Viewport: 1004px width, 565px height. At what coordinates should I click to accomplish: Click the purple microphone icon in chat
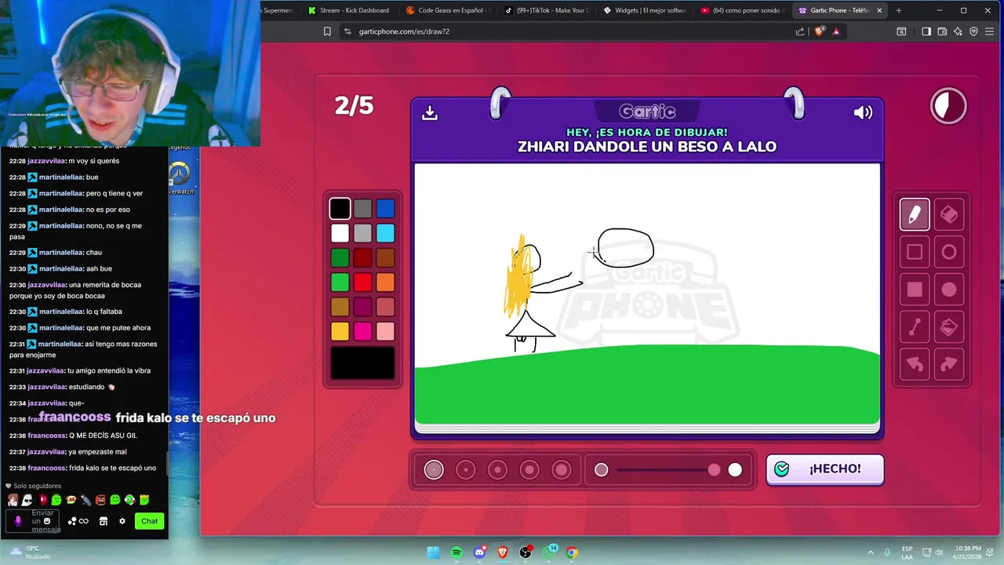(x=18, y=521)
